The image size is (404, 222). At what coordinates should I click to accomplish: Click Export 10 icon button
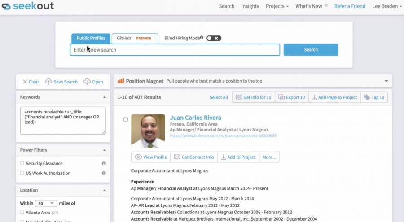point(281,97)
